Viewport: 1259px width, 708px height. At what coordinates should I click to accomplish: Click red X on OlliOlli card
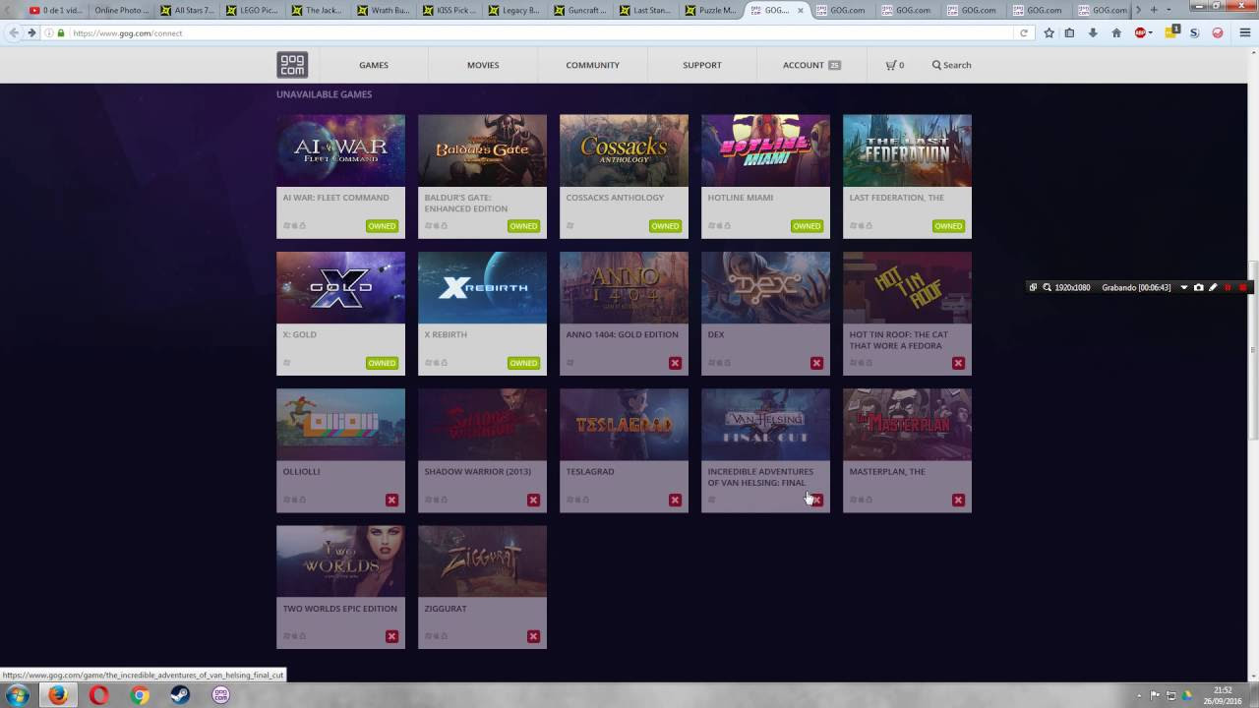click(x=391, y=500)
